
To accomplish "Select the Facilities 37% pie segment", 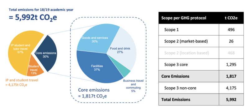I will [x=98, y=68].
